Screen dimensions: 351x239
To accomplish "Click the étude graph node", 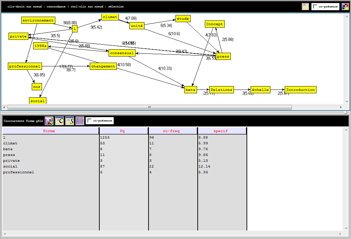I will click(183, 18).
